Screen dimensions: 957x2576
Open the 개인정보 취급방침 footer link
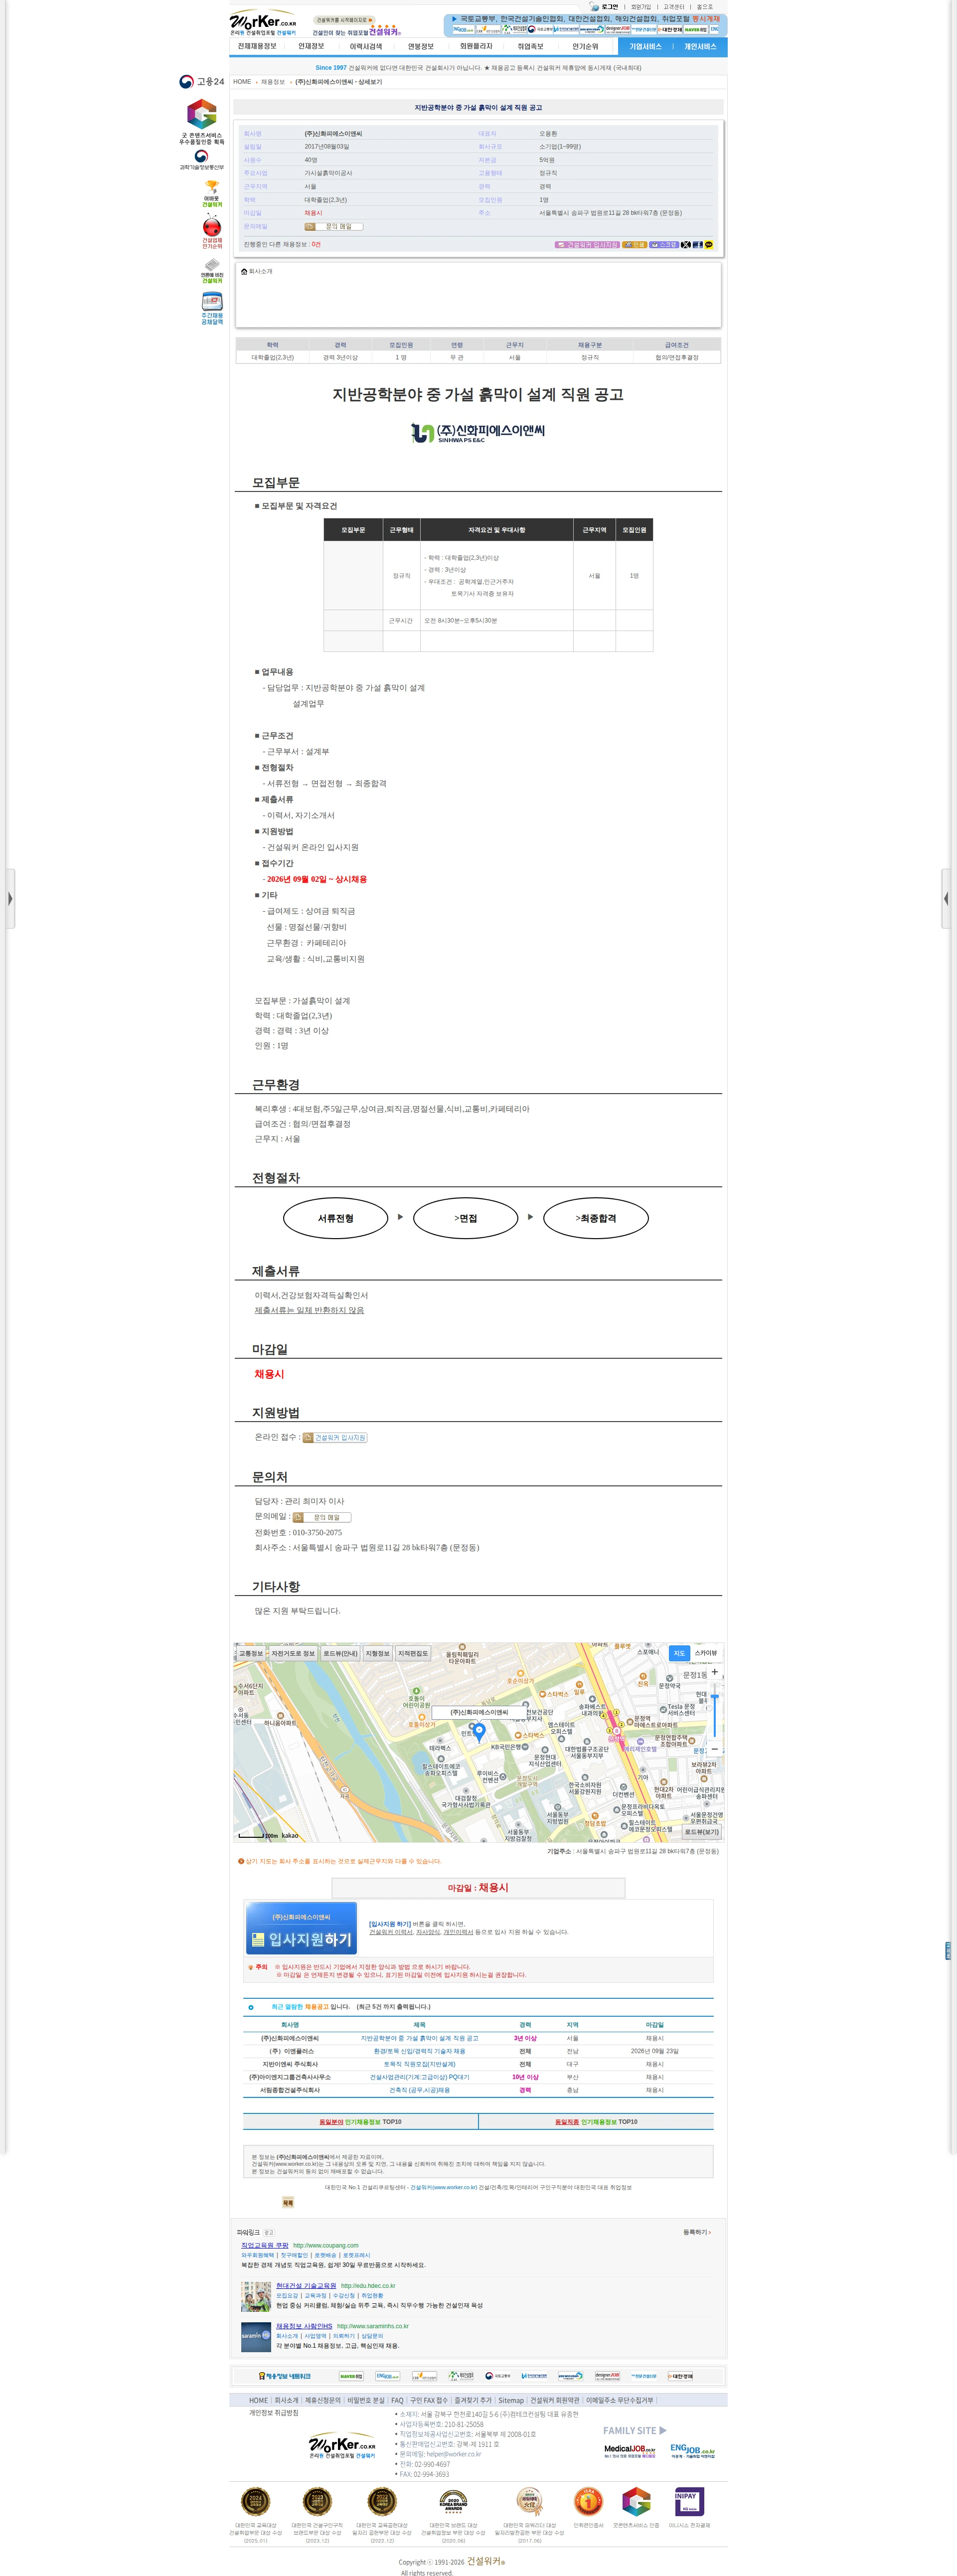tap(273, 2413)
